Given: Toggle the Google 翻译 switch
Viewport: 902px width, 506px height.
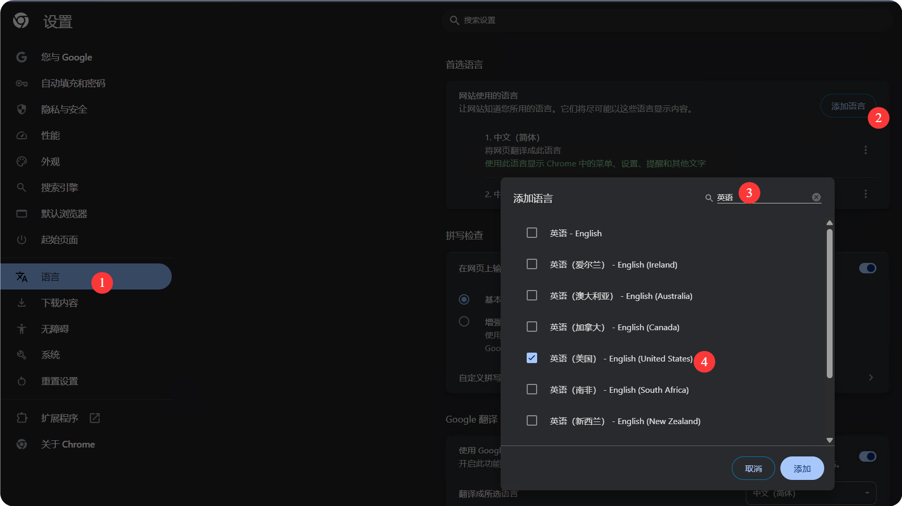Looking at the screenshot, I should click(x=868, y=456).
